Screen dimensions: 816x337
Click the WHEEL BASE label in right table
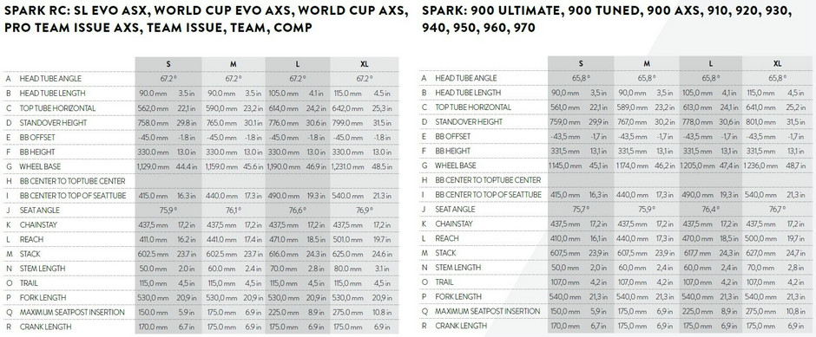click(x=456, y=165)
